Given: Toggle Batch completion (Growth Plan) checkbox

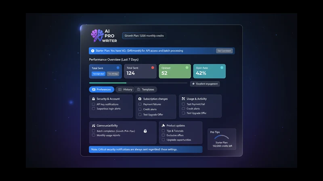Looking at the screenshot, I should coord(94,131).
